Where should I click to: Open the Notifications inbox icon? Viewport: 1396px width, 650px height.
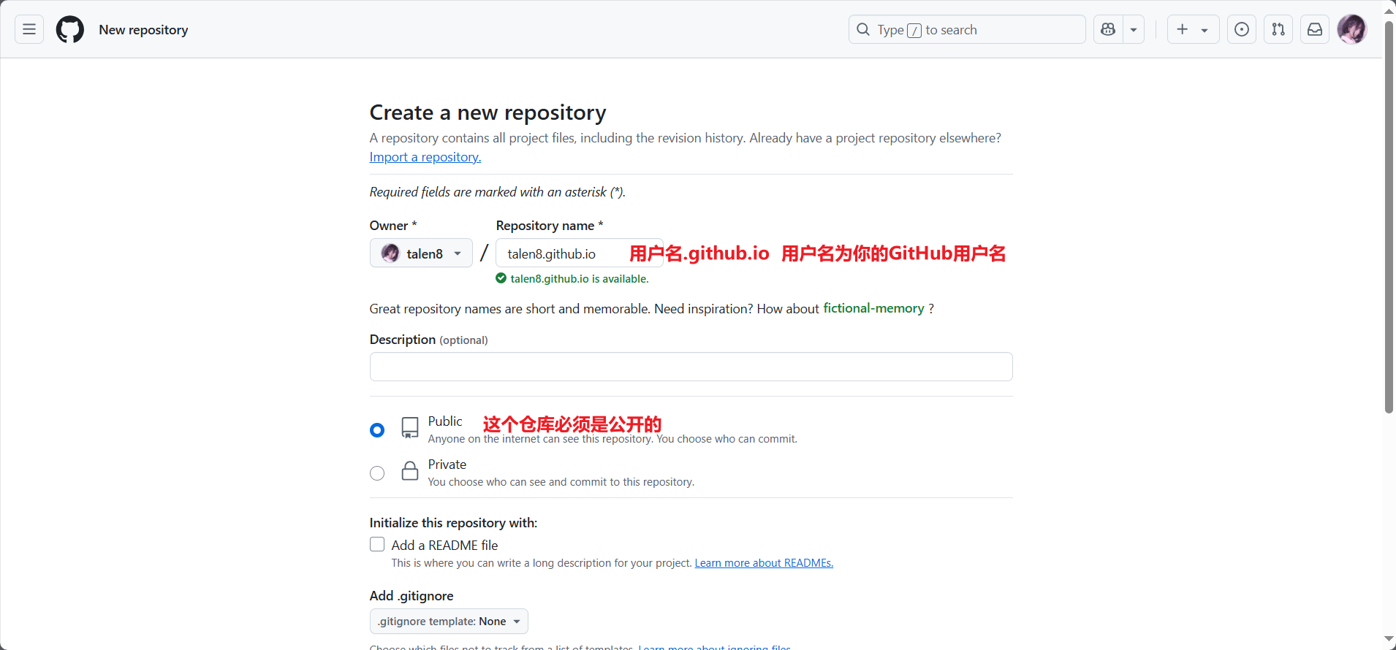[1314, 29]
